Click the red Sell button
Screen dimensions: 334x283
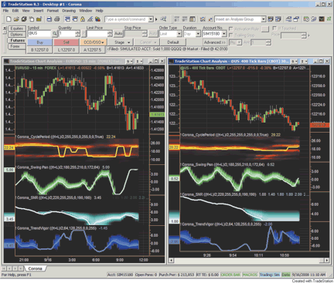click(x=66, y=42)
